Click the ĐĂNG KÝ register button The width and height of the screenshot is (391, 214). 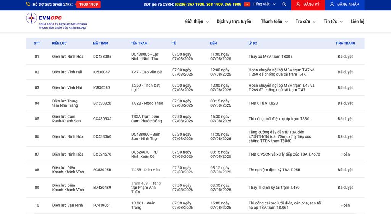tap(308, 5)
